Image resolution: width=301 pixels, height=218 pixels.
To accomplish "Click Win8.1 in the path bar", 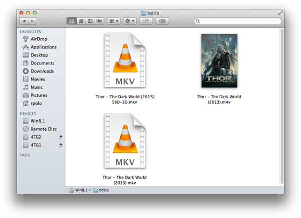I will click(79, 190).
